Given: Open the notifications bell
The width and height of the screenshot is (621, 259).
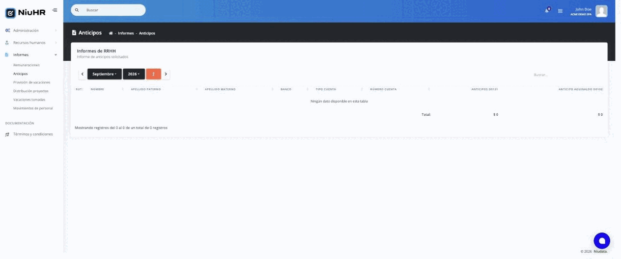Looking at the screenshot, I should click(547, 10).
